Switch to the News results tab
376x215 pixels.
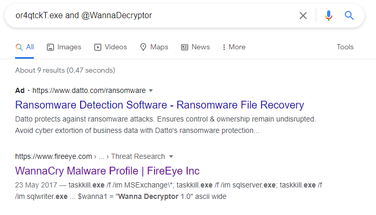point(196,47)
